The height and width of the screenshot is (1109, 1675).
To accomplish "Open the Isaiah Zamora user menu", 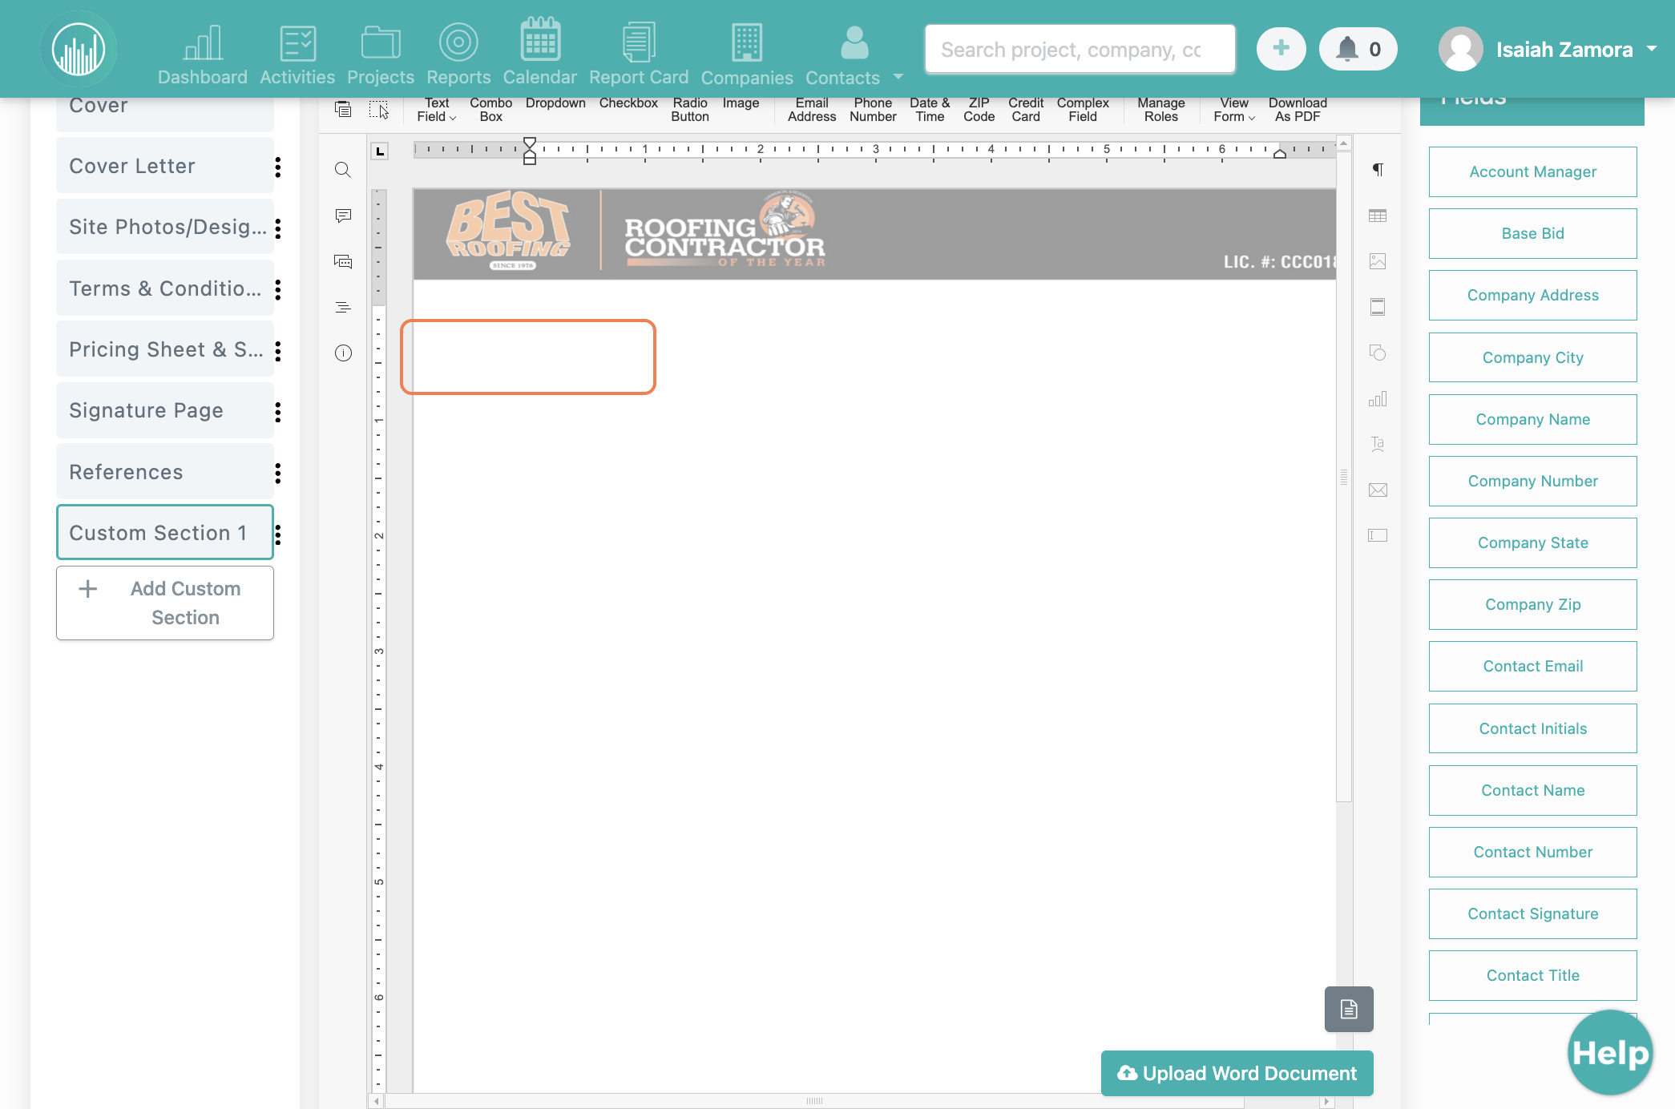I will click(1547, 49).
